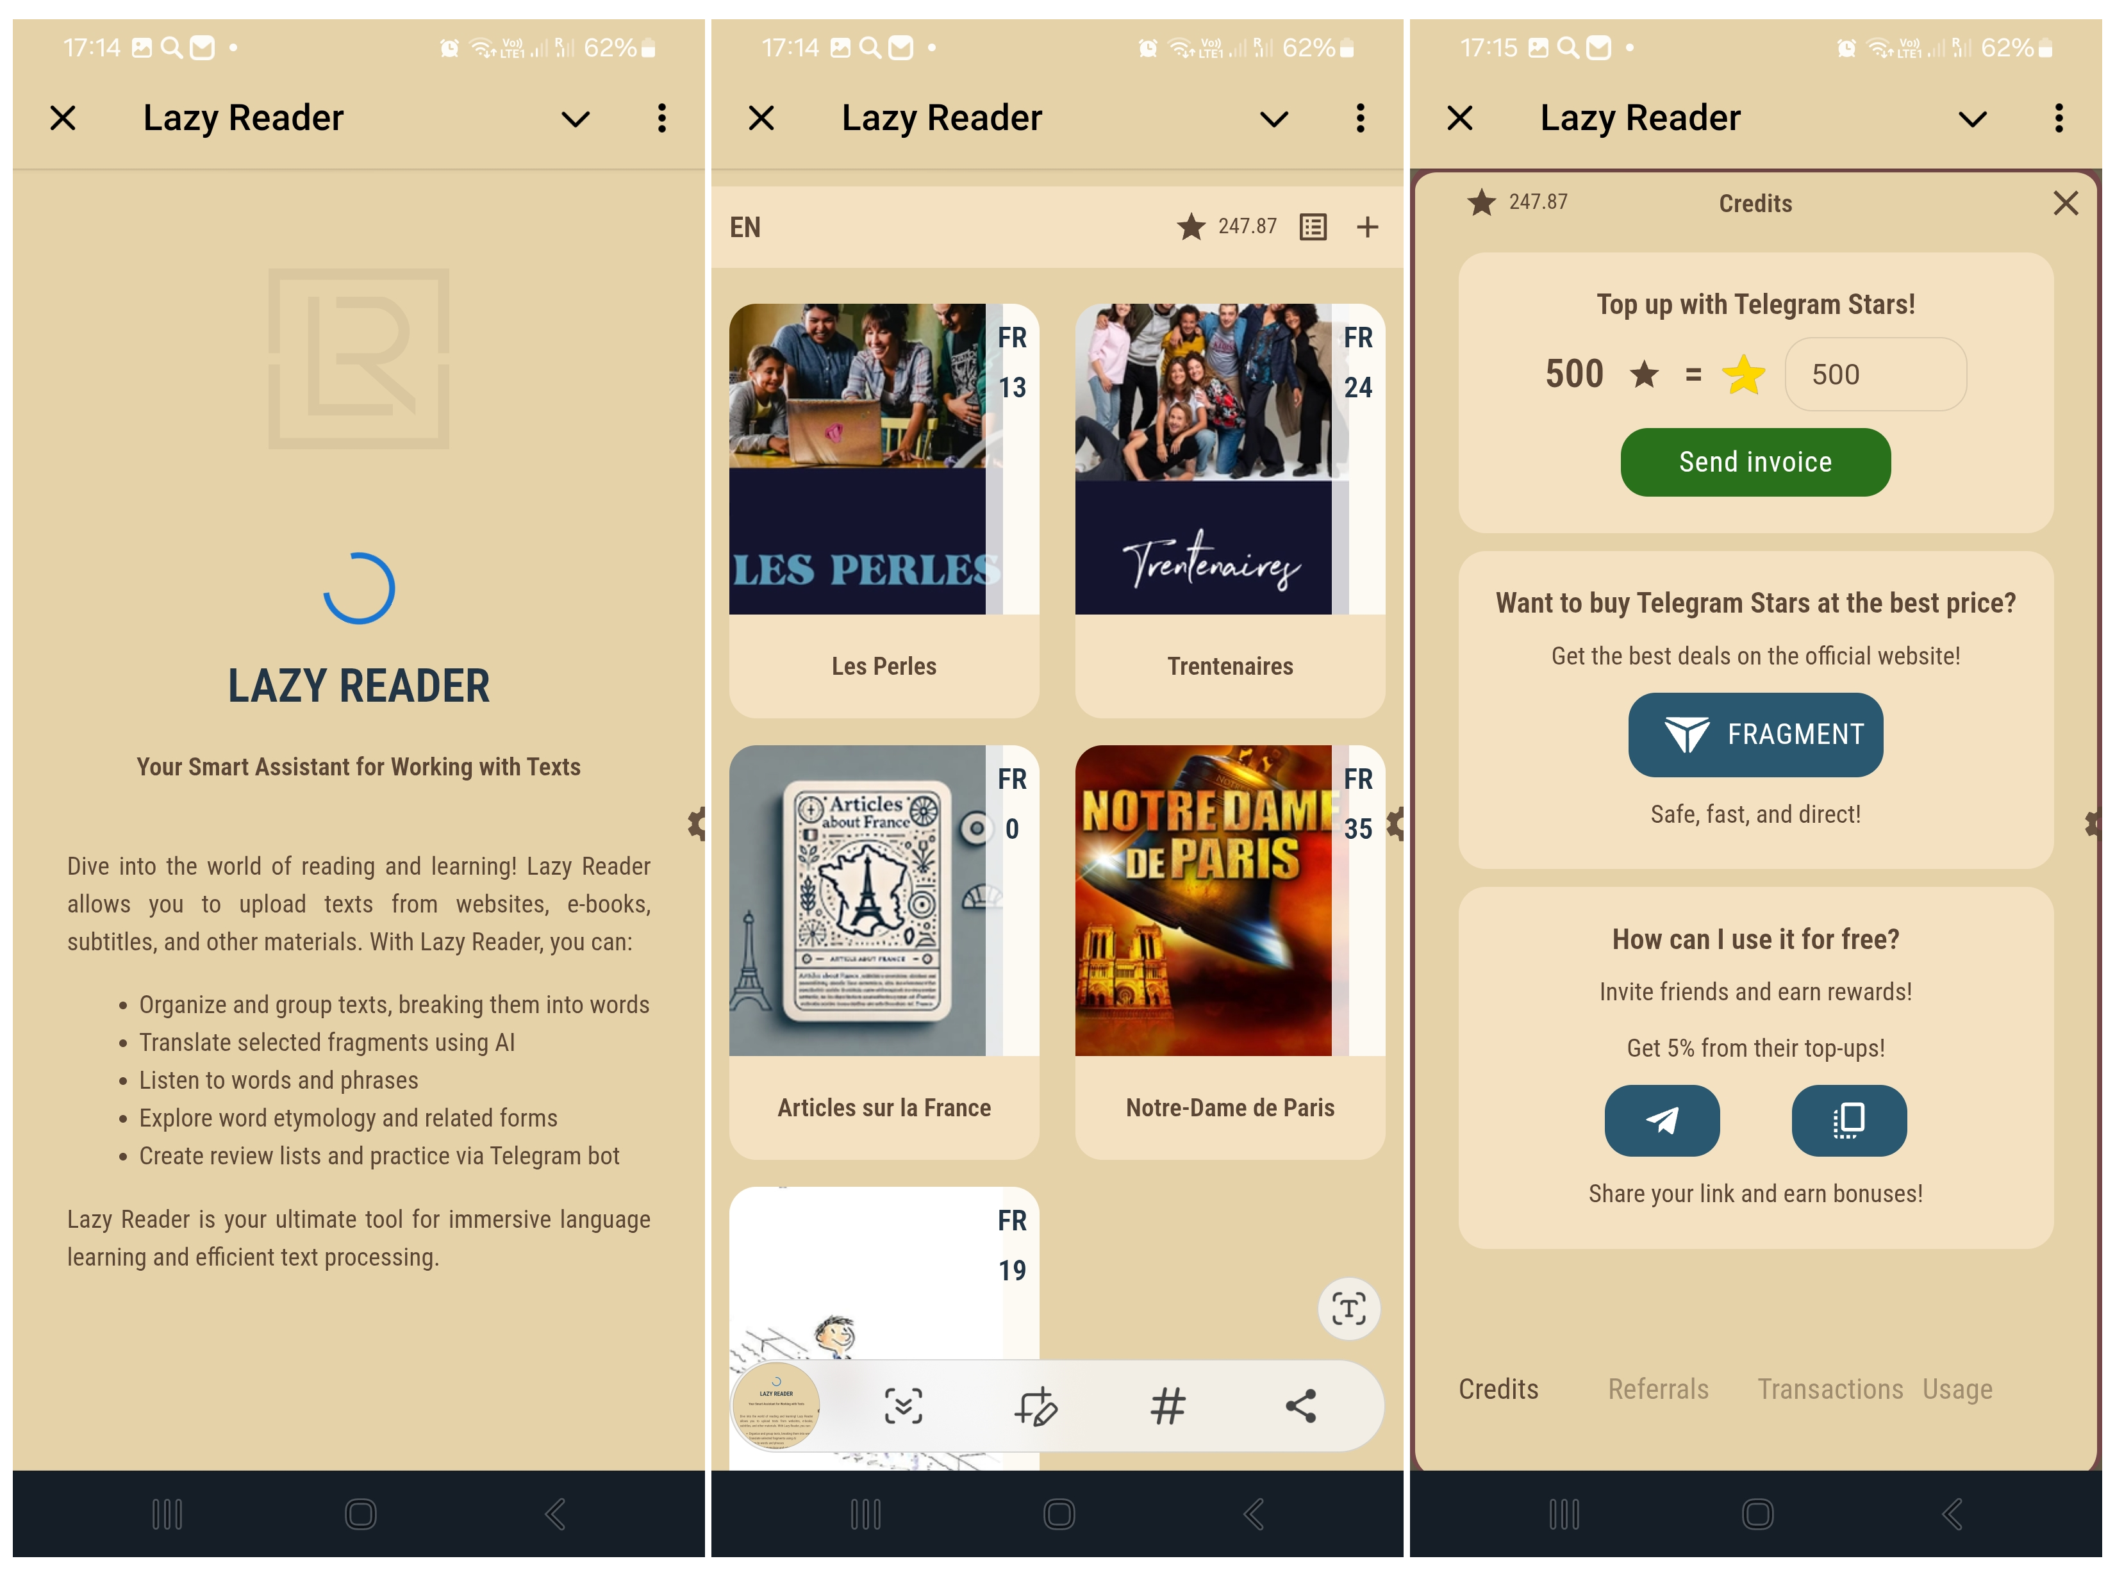Screen dimensions: 2115x1586
Task: Click the Send invoice button
Action: (x=1755, y=462)
